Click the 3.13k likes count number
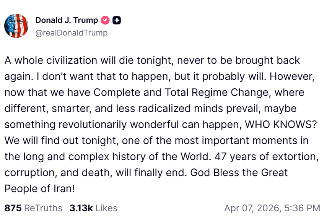Image resolution: width=332 pixels, height=217 pixels. (x=81, y=208)
